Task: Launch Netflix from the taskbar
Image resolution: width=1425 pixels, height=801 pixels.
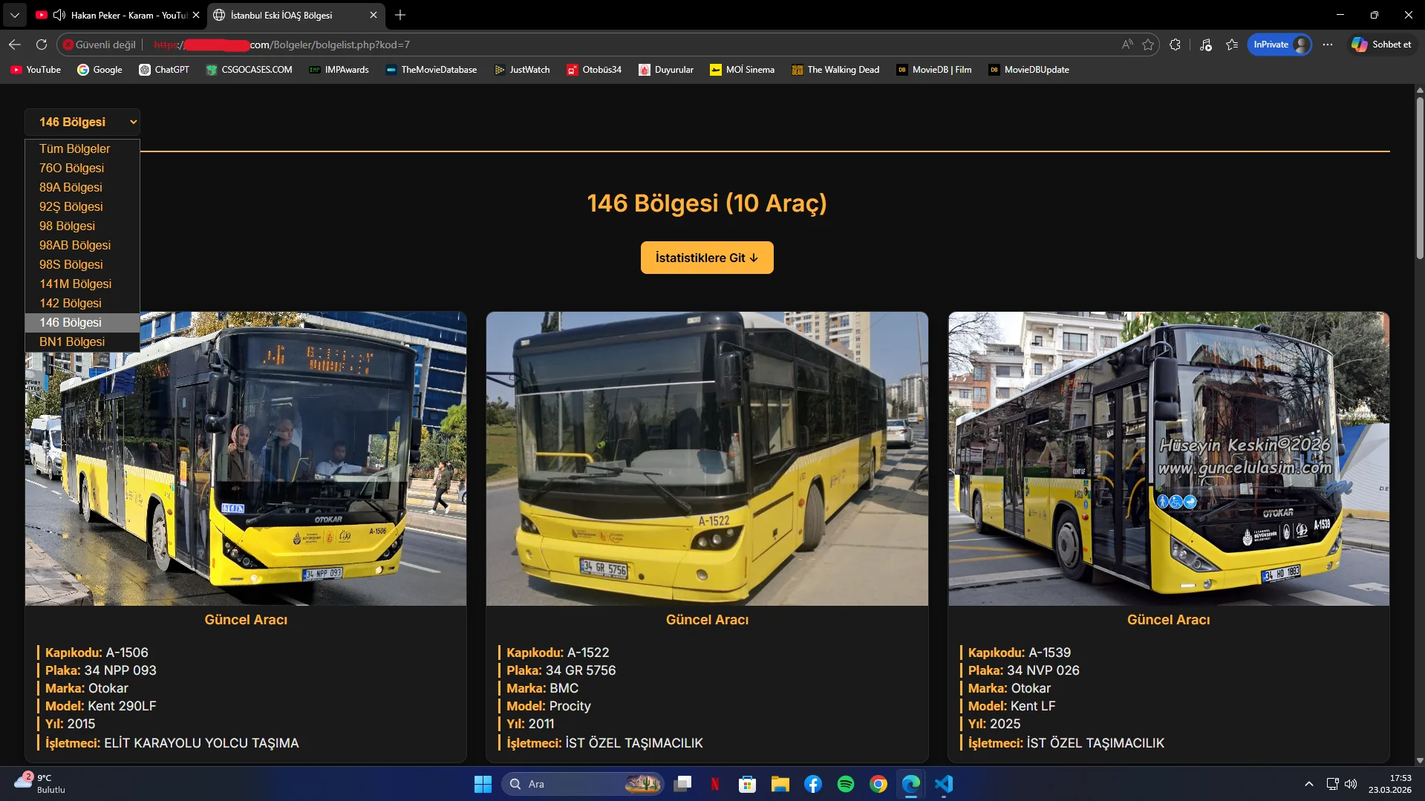Action: coord(715,784)
